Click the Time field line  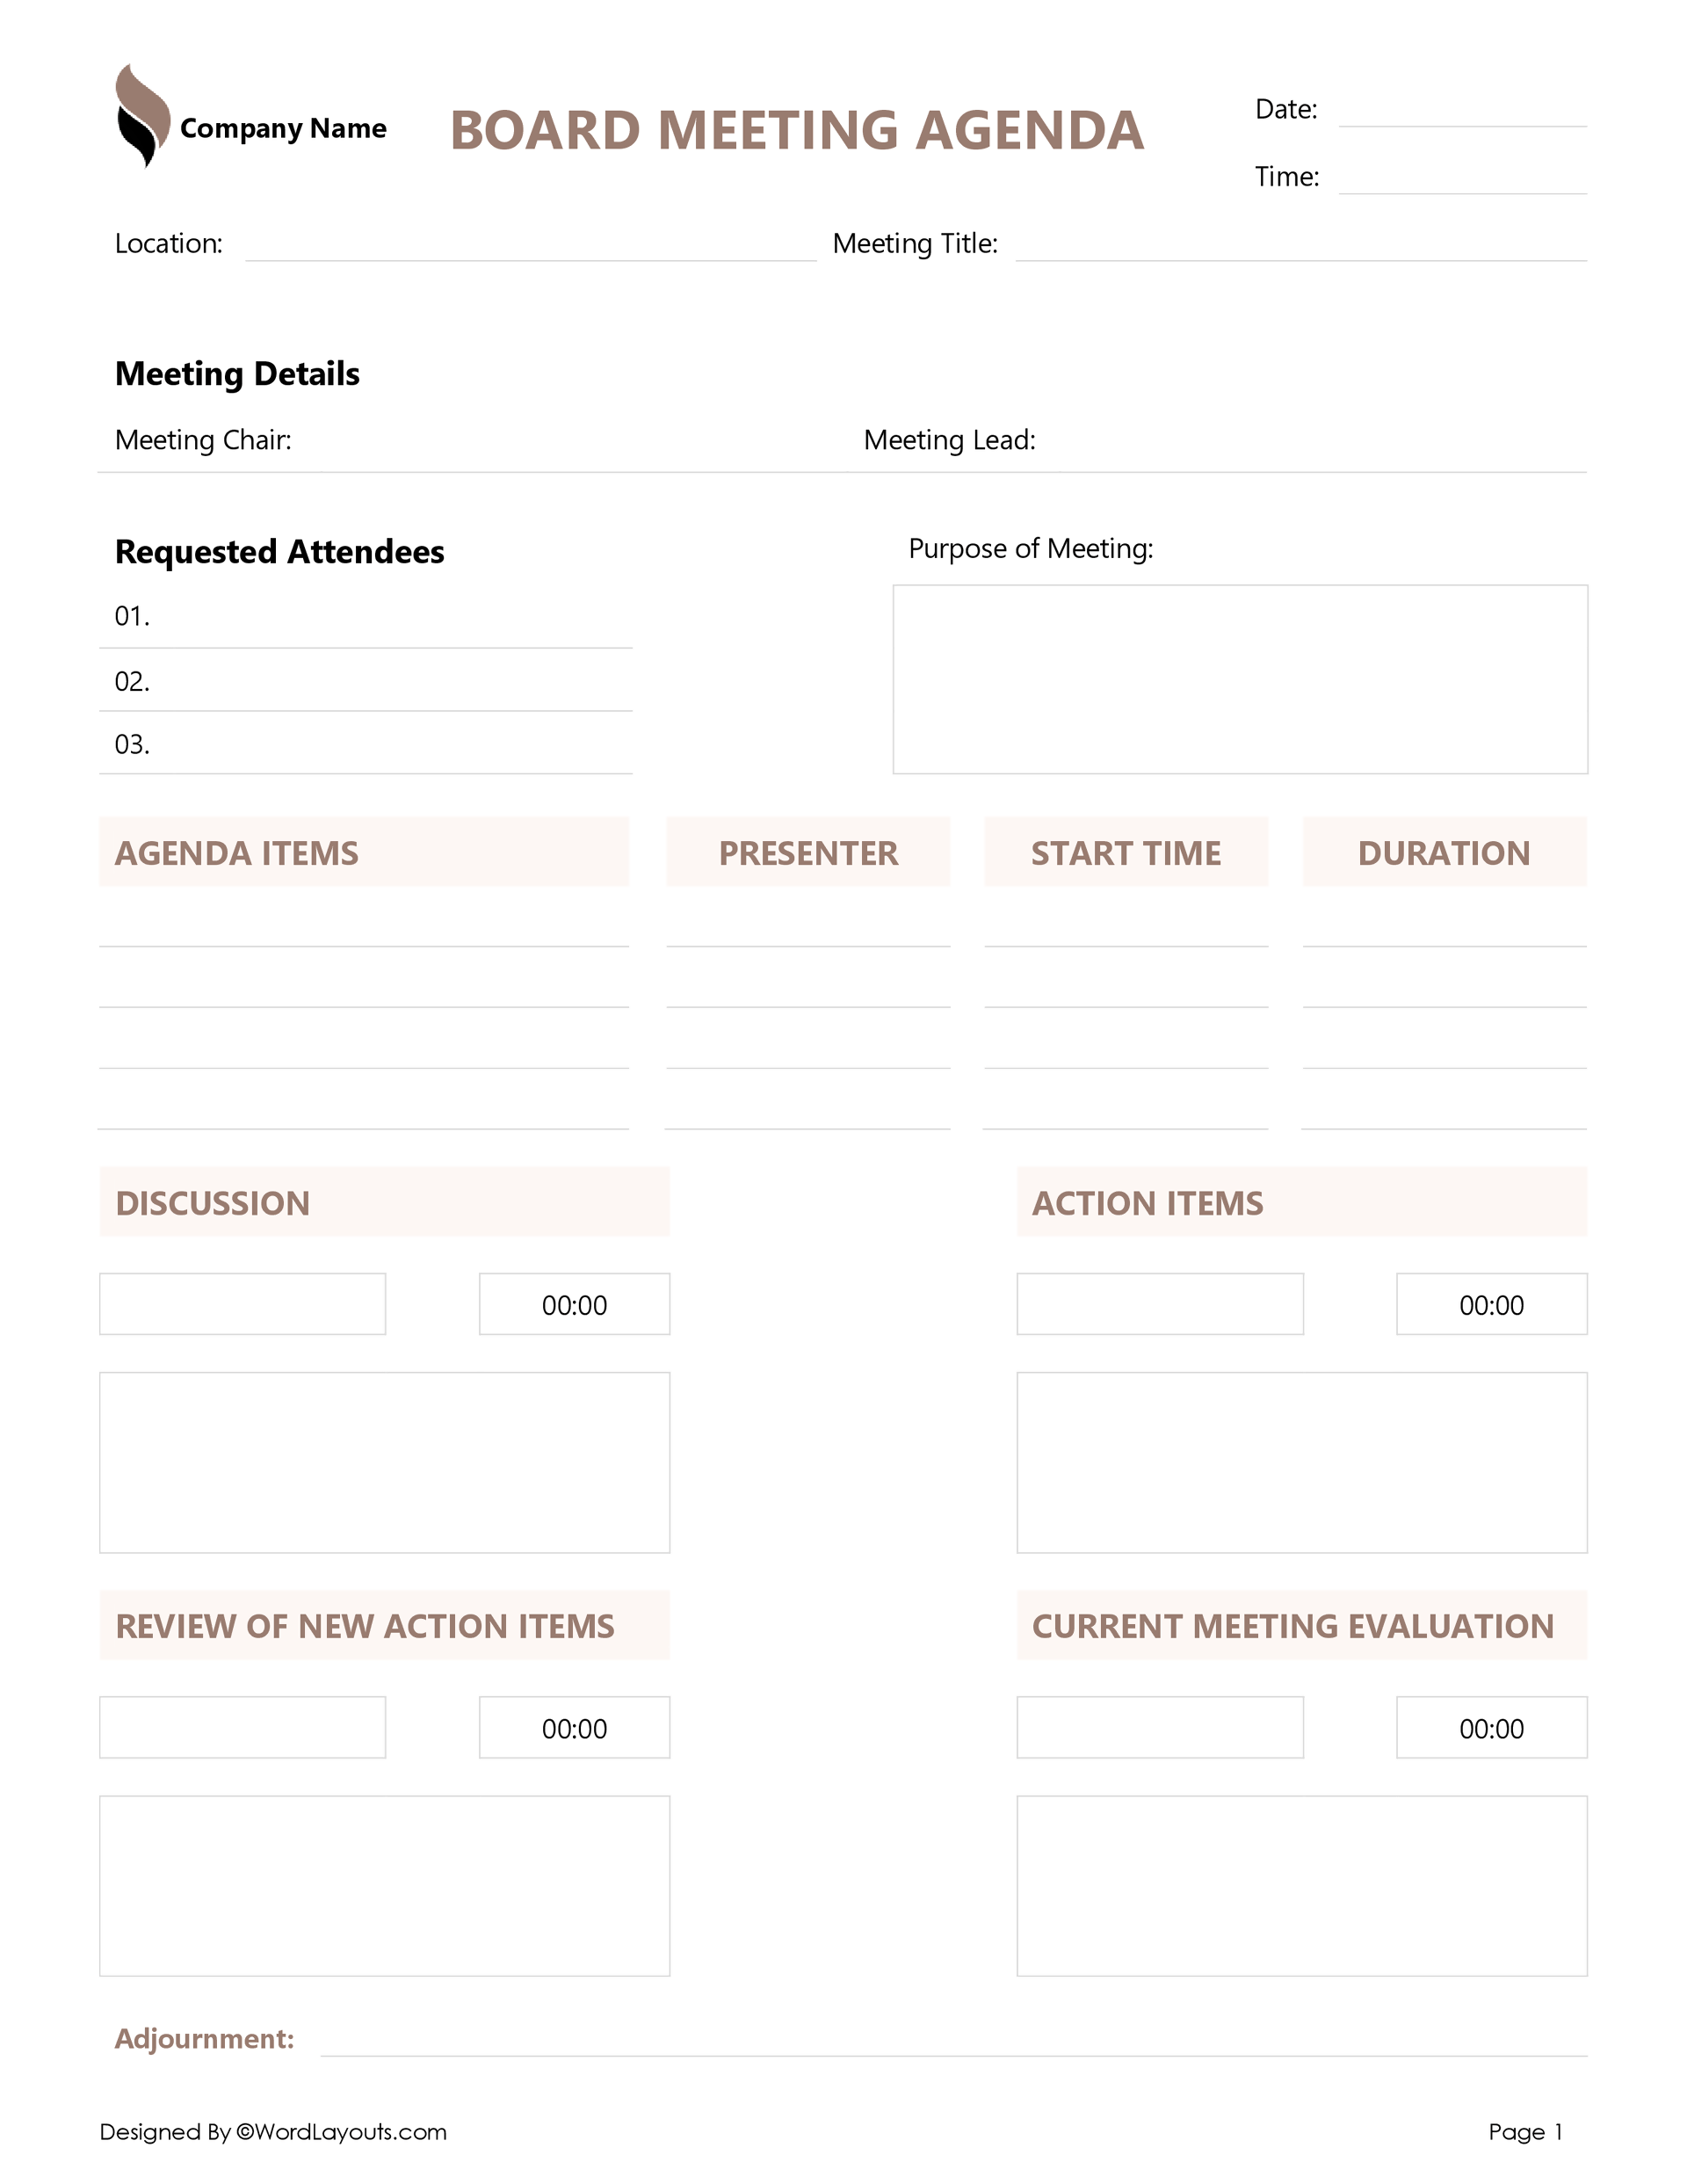(x=1461, y=180)
